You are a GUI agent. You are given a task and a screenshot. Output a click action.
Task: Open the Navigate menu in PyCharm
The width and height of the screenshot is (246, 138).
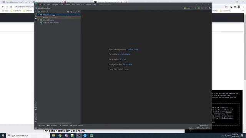tap(55, 5)
